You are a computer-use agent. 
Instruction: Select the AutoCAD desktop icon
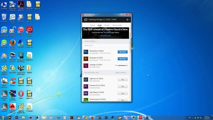pos(13,108)
